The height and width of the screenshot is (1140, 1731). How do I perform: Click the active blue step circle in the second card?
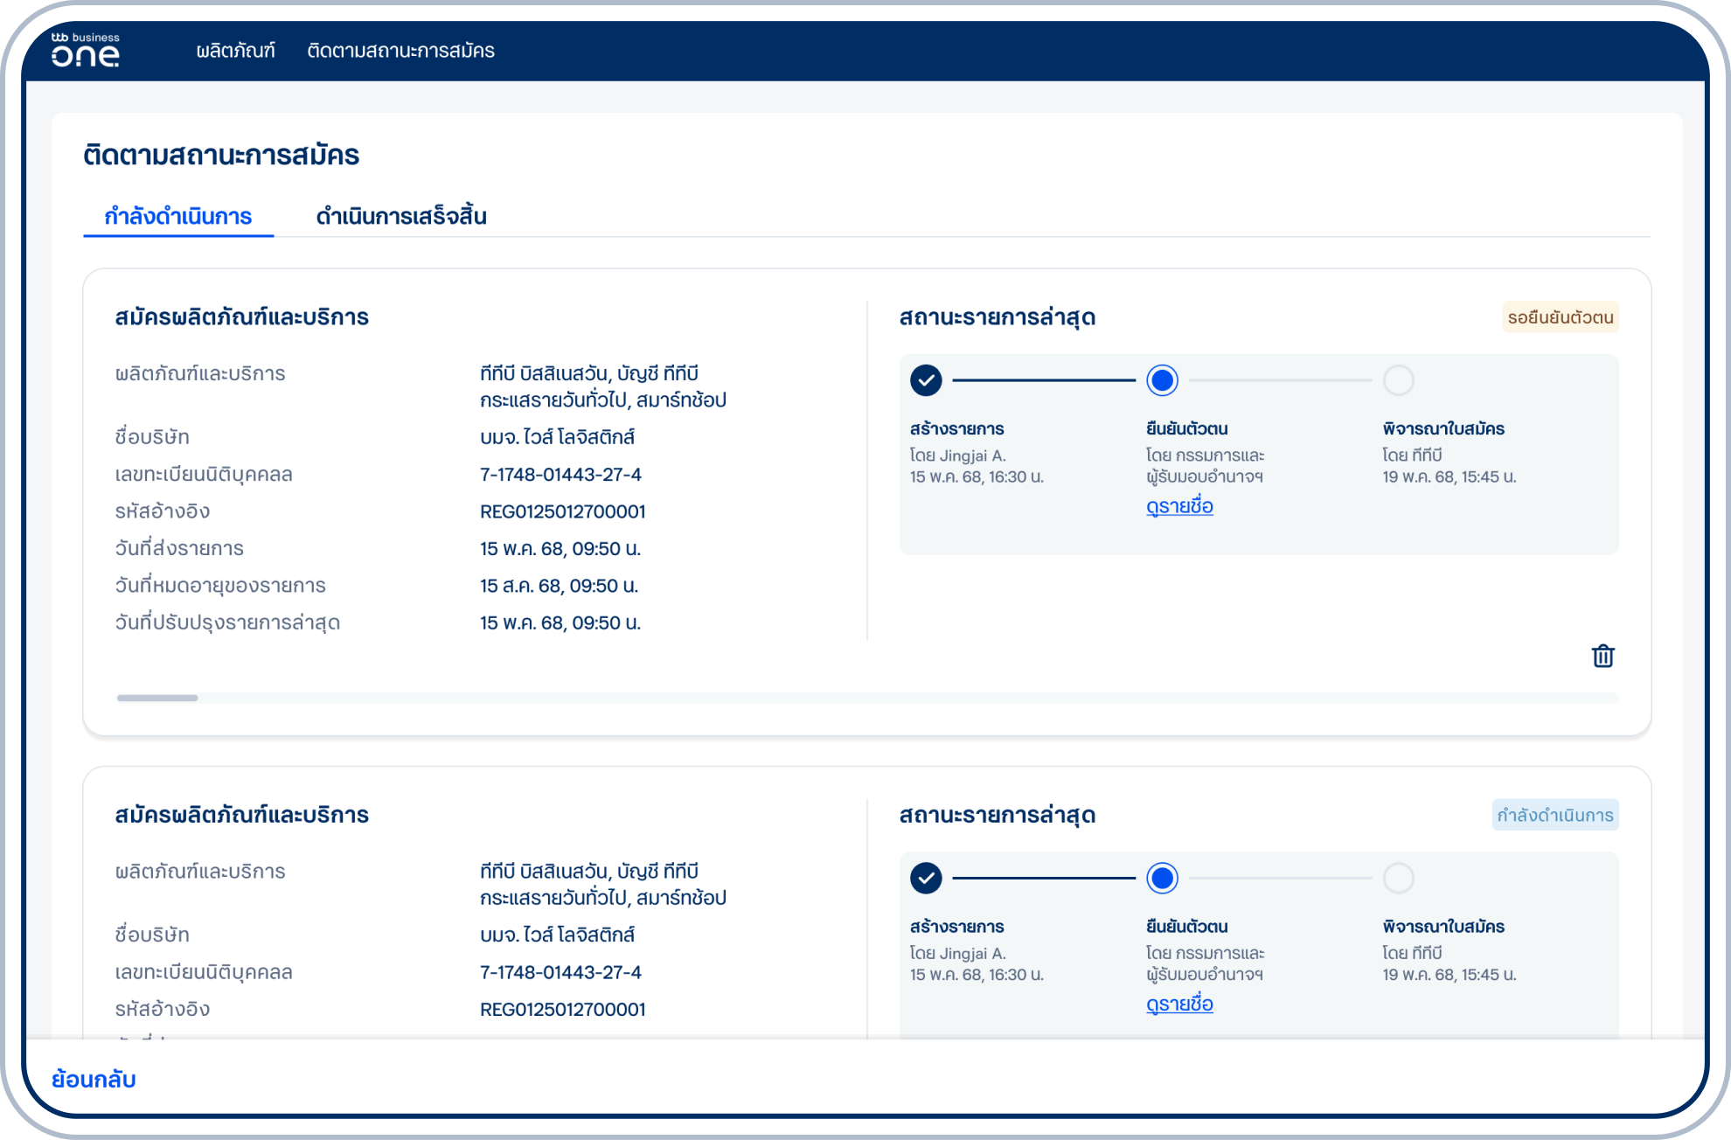point(1162,878)
